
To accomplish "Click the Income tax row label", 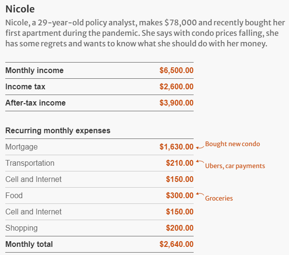I will pos(25,86).
